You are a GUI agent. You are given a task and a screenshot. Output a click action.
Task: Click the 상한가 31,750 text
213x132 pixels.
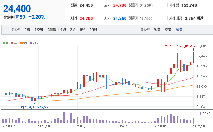pos(140,5)
